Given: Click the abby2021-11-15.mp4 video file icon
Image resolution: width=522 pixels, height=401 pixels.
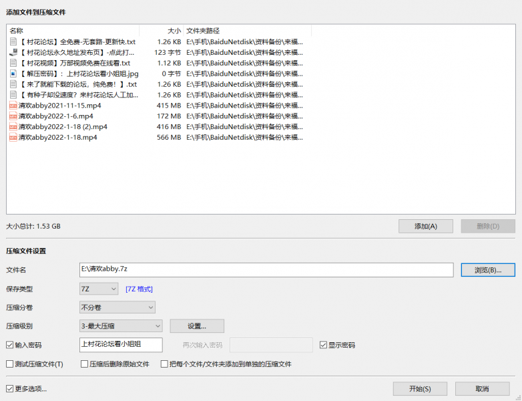Looking at the screenshot, I should (13, 106).
